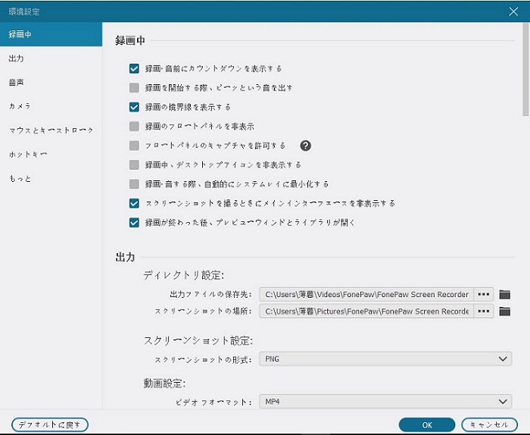Open output folder for 出力ファイルの保存先

point(505,295)
